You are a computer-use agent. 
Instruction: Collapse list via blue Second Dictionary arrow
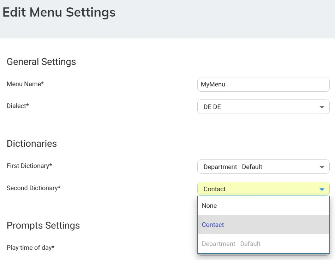[322, 189]
